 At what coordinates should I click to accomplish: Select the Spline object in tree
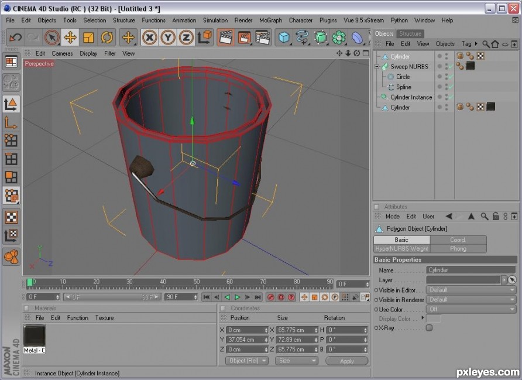coord(403,87)
